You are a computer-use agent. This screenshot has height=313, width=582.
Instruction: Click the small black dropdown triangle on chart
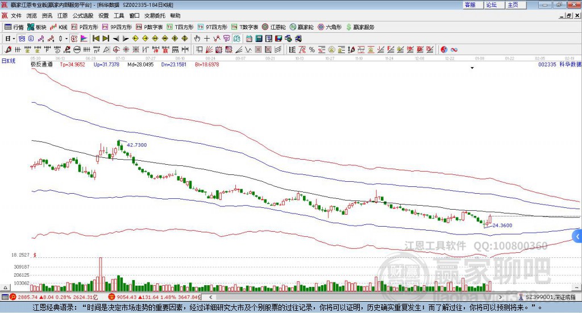[x=472, y=68]
